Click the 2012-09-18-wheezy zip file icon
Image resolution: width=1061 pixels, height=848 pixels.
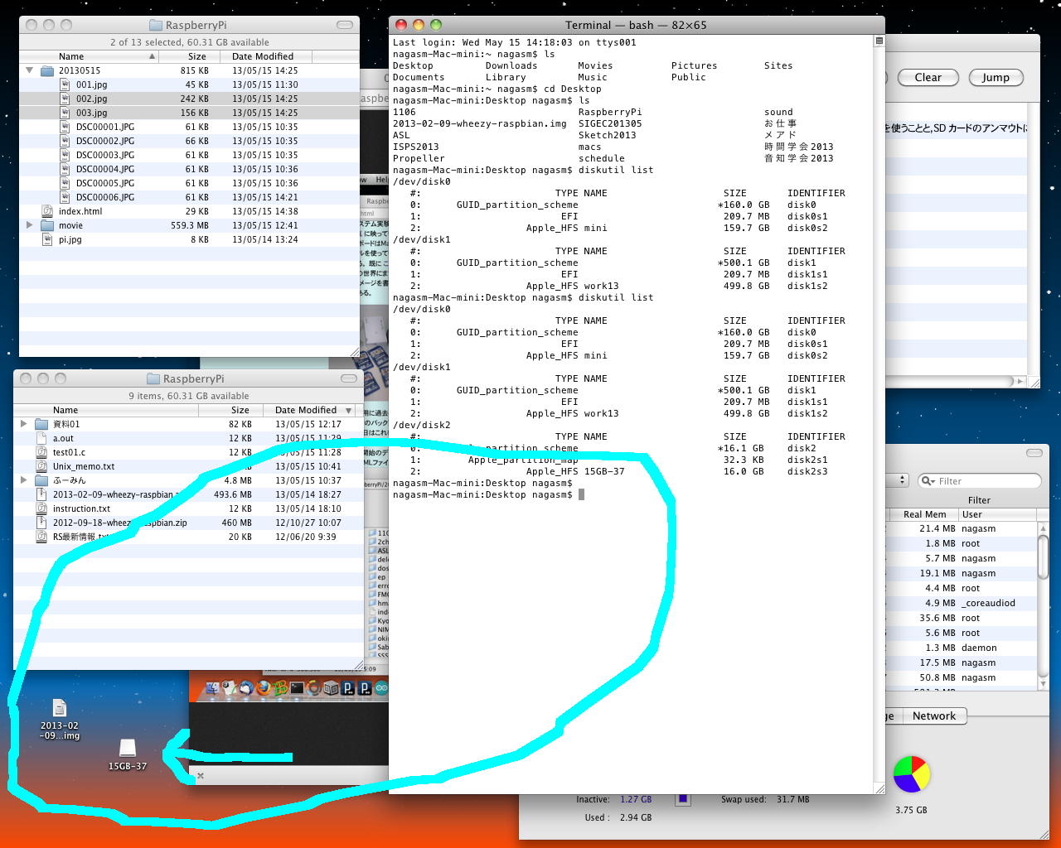[x=41, y=523]
